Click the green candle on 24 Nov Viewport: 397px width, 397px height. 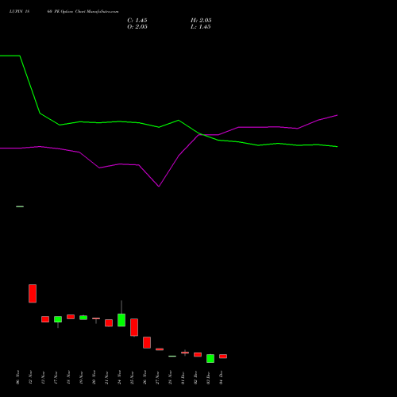click(x=121, y=320)
